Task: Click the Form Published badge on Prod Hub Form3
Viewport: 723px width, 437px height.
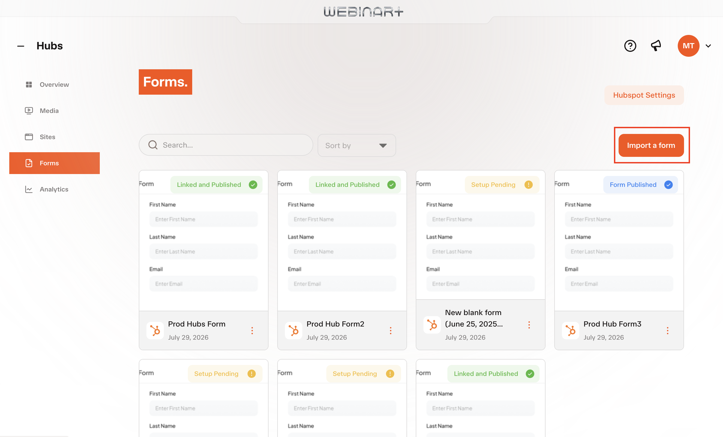Action: click(641, 185)
